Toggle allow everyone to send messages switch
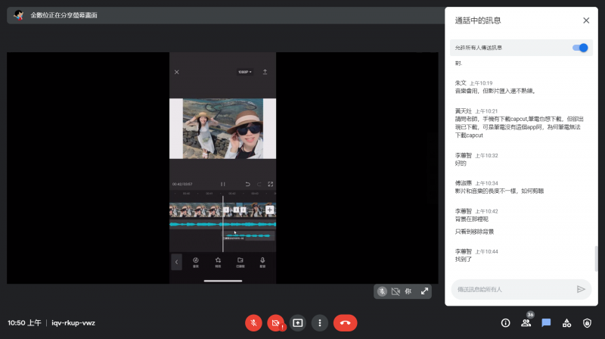This screenshot has width=605, height=339. pyautogui.click(x=580, y=48)
